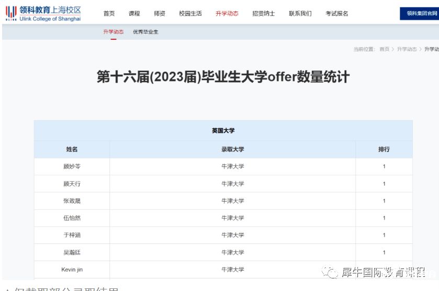439x291 pixels.
Task: Select the Kevin jin table row
Action: (232, 270)
